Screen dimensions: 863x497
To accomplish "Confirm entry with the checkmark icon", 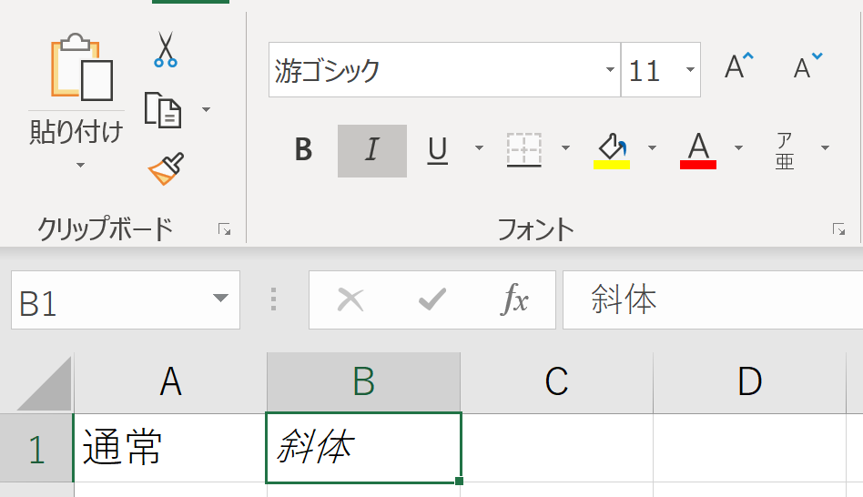I will [432, 300].
